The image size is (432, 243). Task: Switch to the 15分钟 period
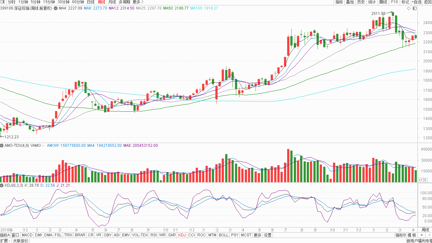[49, 2]
